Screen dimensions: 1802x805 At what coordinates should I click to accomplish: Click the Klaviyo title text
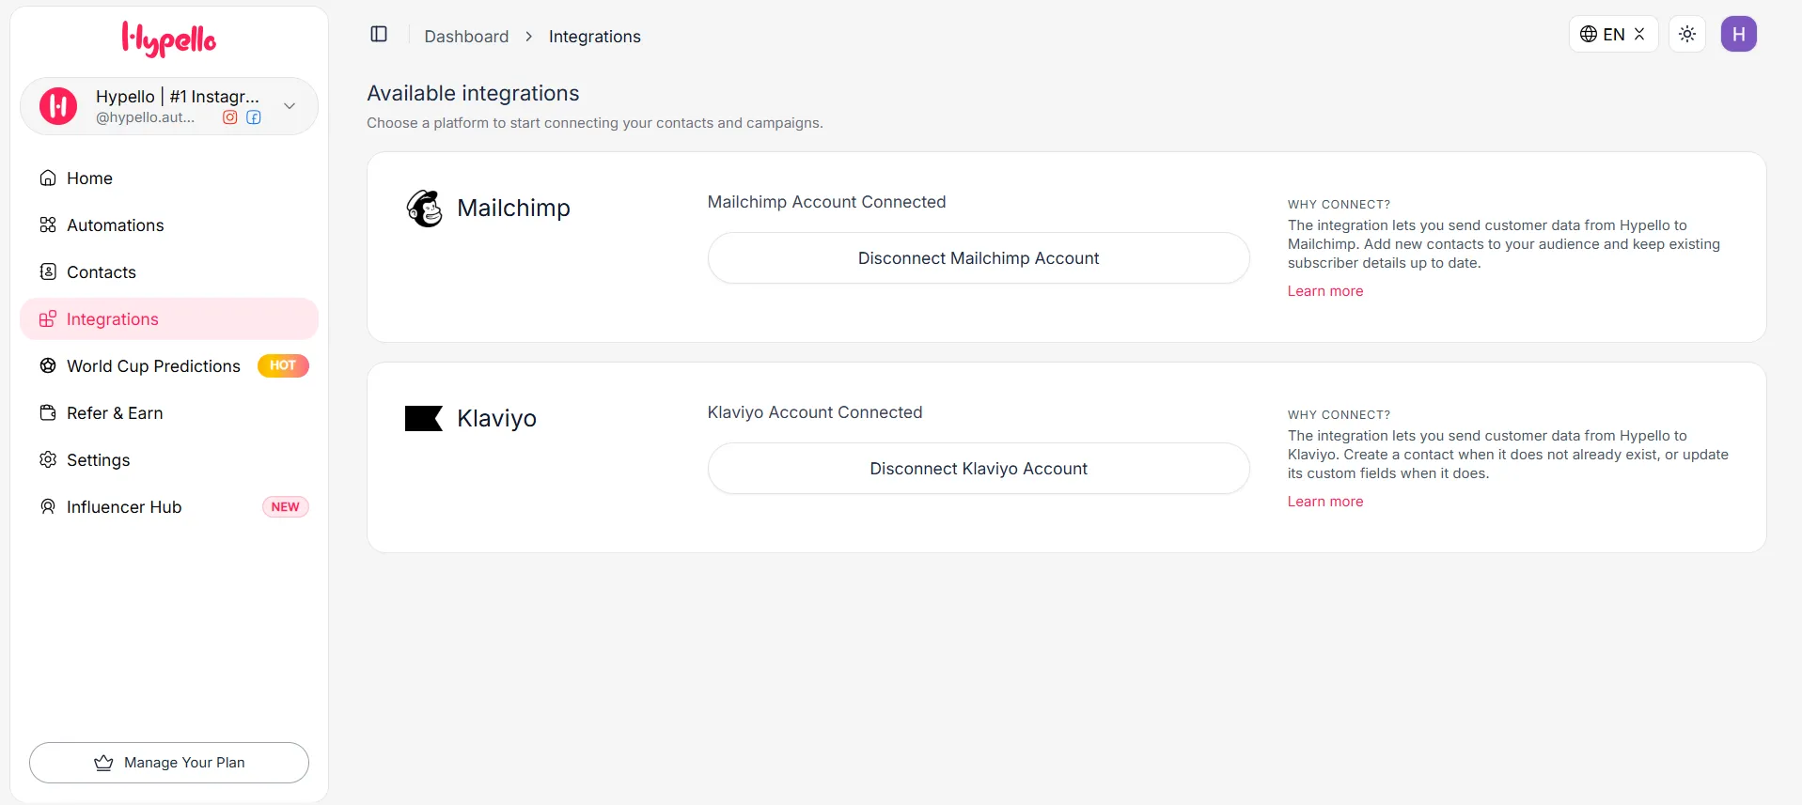497,419
